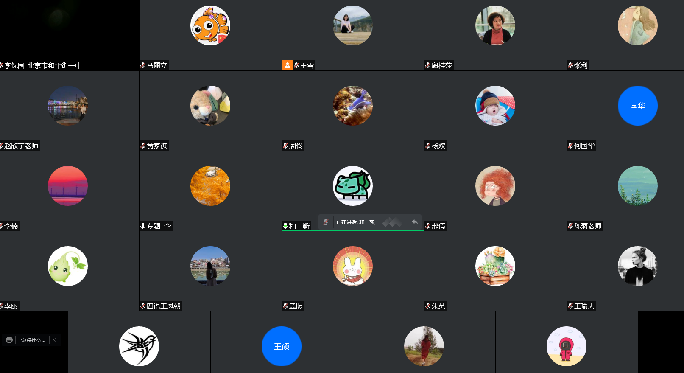Click the 说点什么 chat input field

tap(33, 340)
